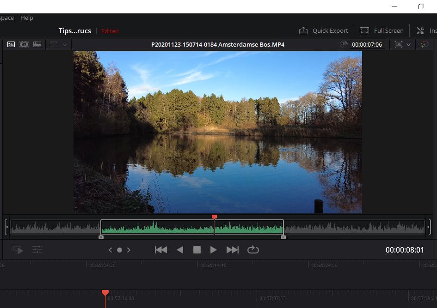
Task: Play the clip forward
Action: pos(214,250)
